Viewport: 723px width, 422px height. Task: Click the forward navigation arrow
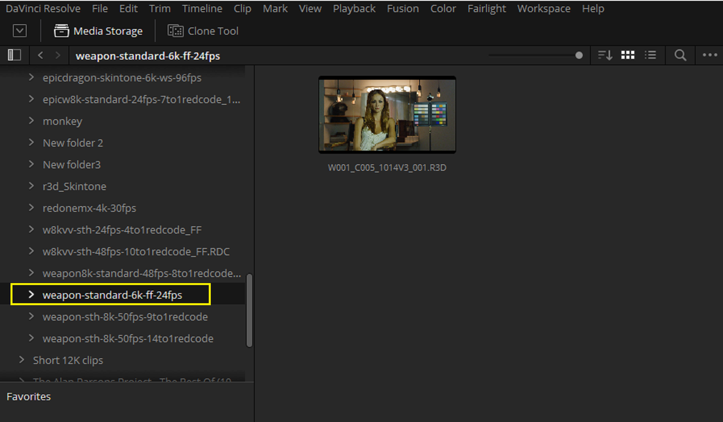(x=58, y=55)
